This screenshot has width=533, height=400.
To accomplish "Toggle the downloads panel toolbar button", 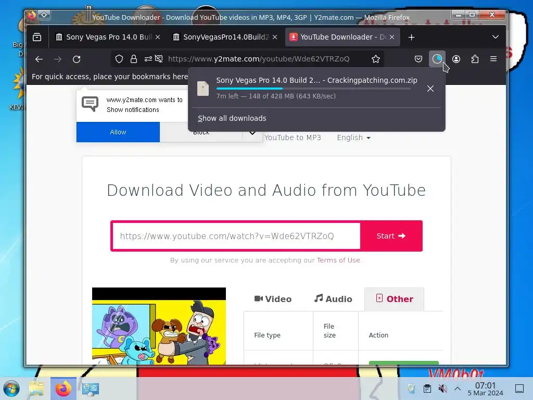I will click(x=437, y=59).
